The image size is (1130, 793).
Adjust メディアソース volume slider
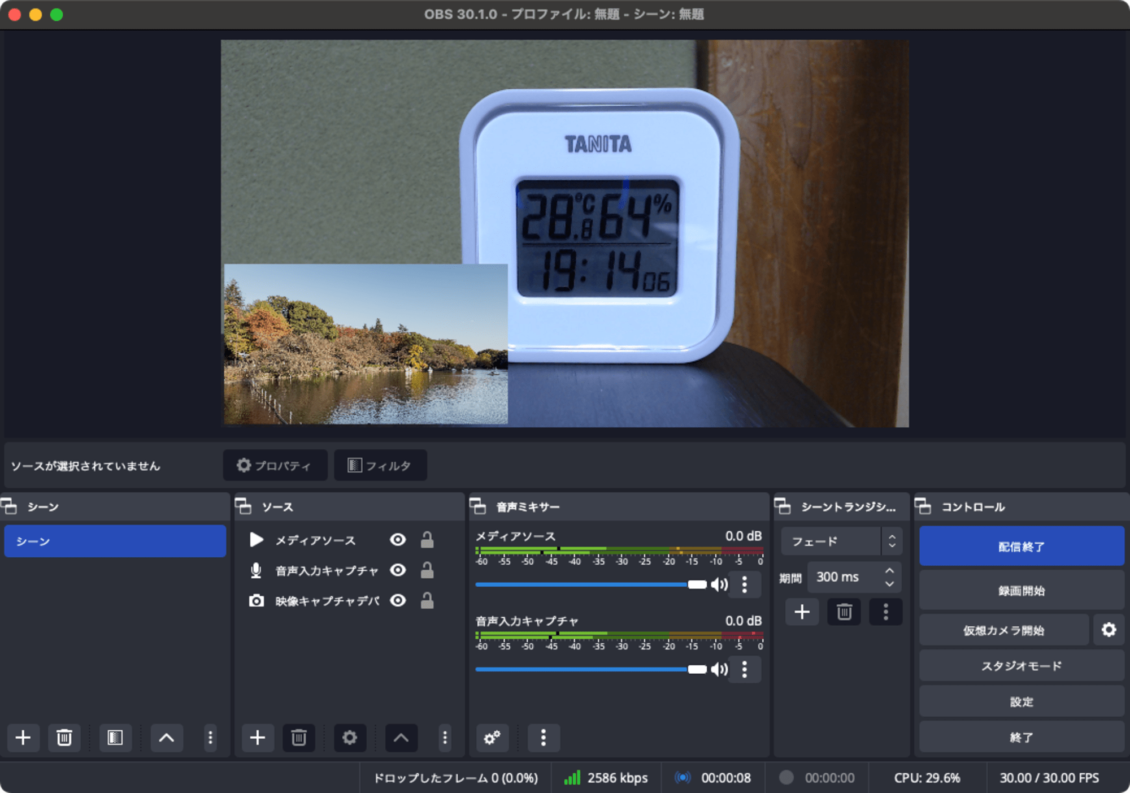pyautogui.click(x=591, y=584)
